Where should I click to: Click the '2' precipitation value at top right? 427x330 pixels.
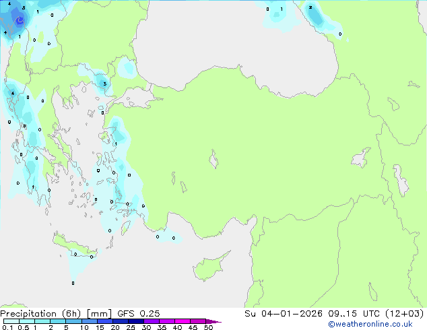310,8
